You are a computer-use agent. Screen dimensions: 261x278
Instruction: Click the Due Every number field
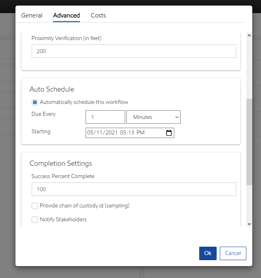pyautogui.click(x=105, y=117)
